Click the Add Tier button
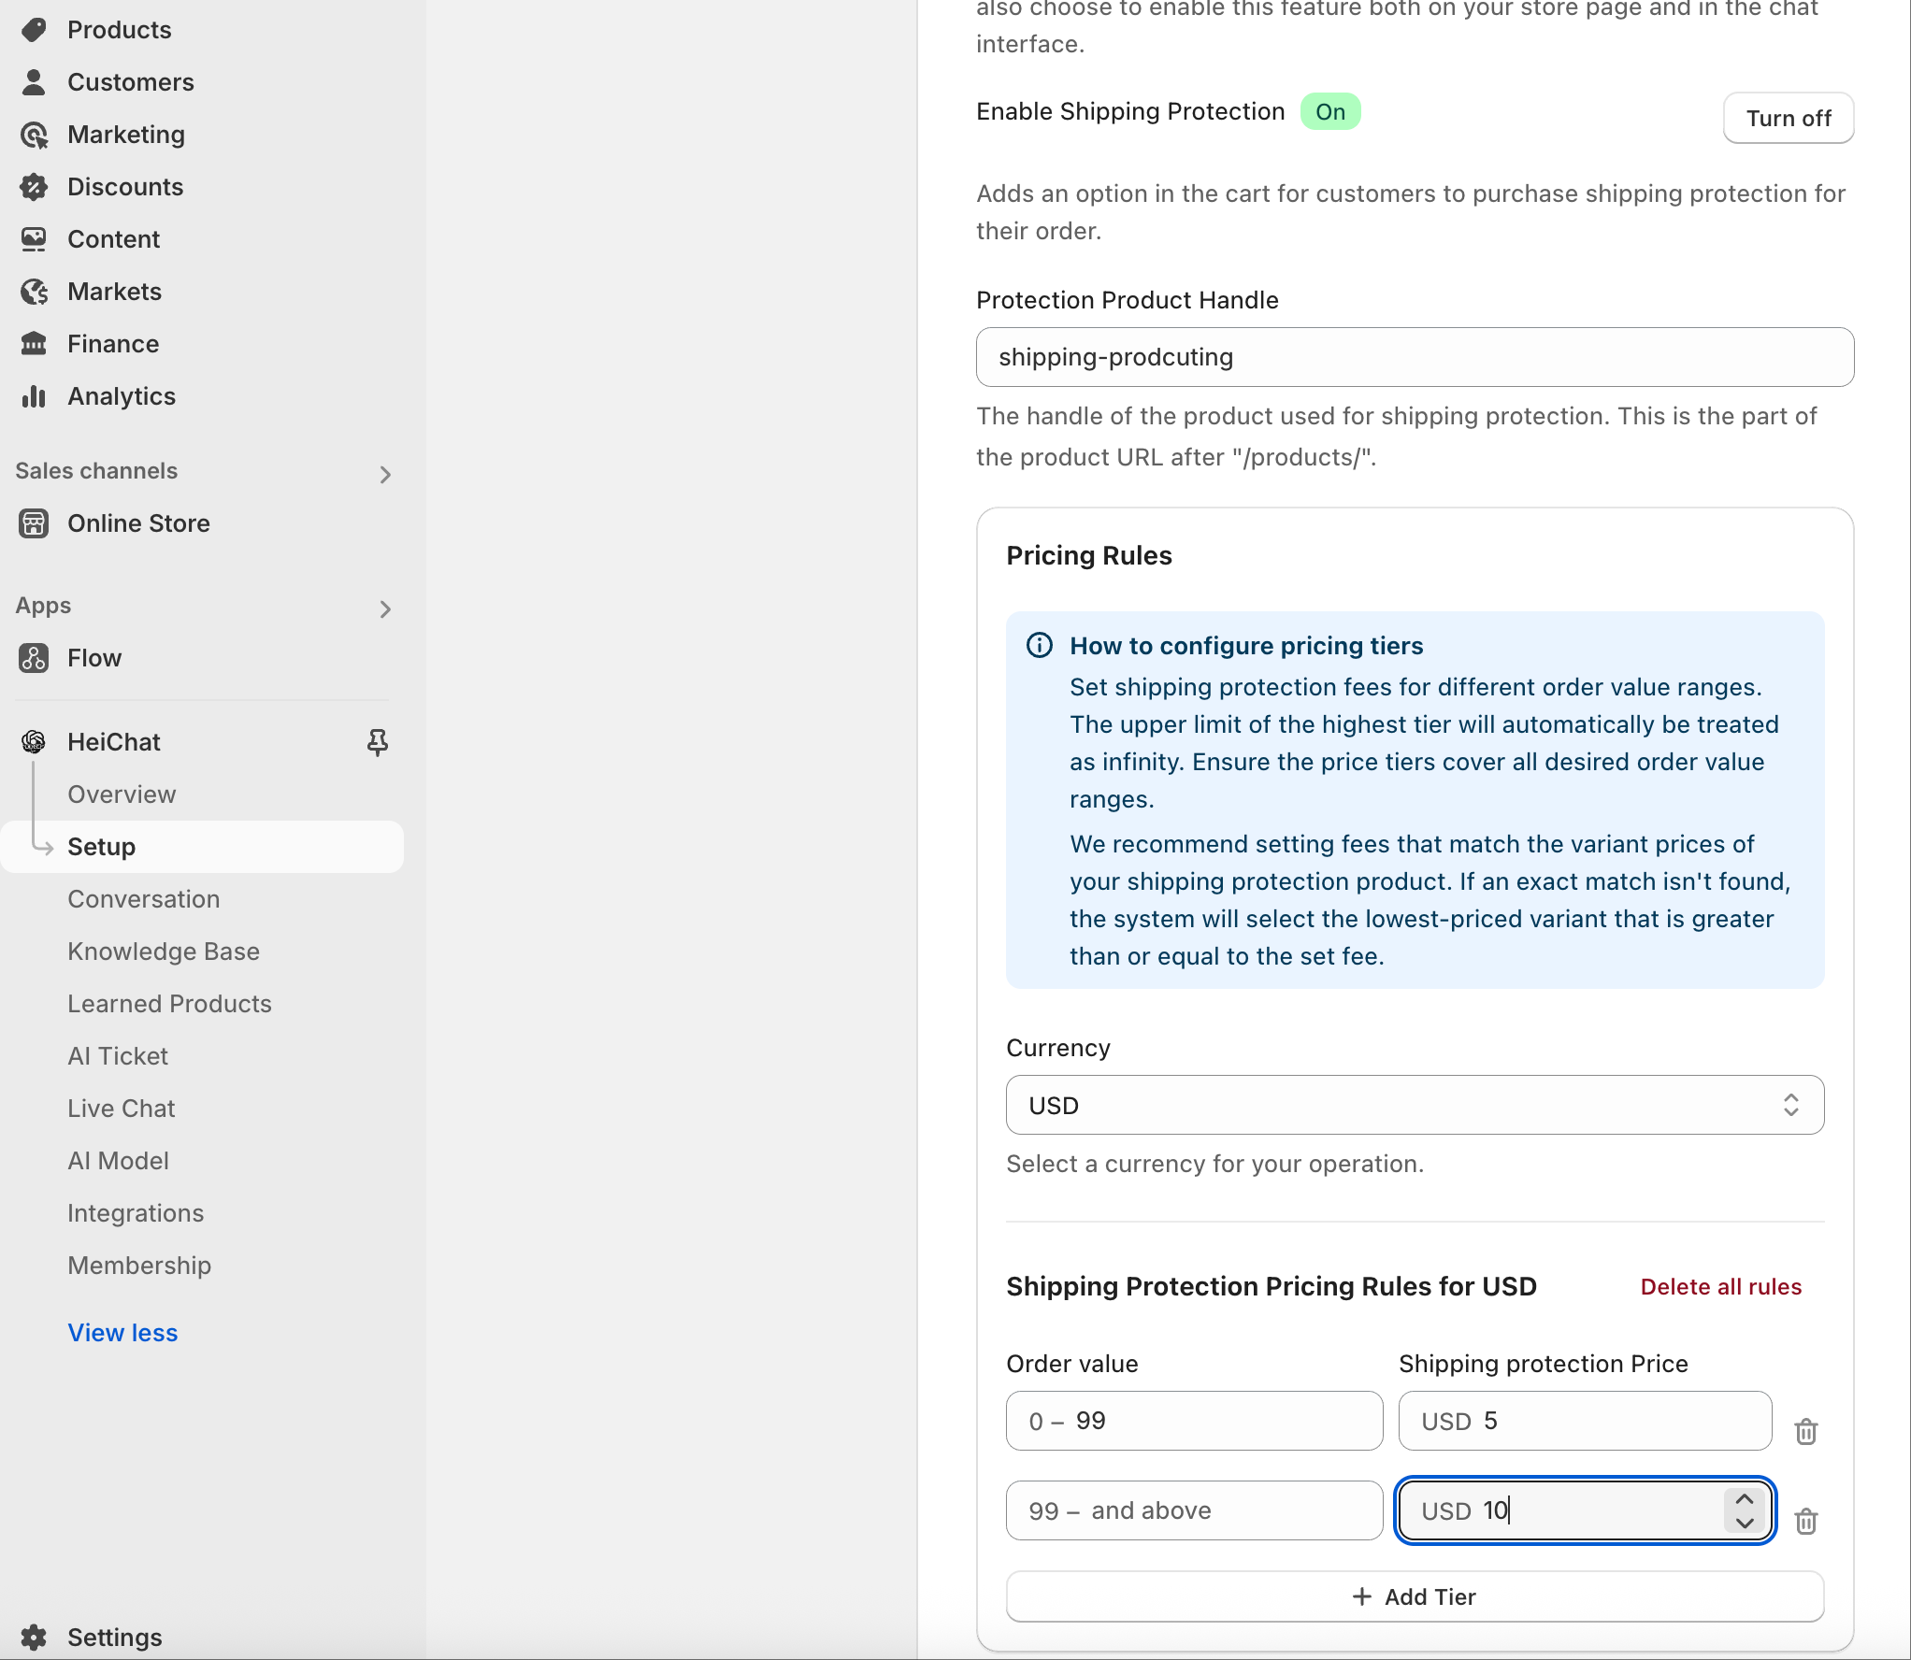The width and height of the screenshot is (1911, 1660). tap(1414, 1596)
